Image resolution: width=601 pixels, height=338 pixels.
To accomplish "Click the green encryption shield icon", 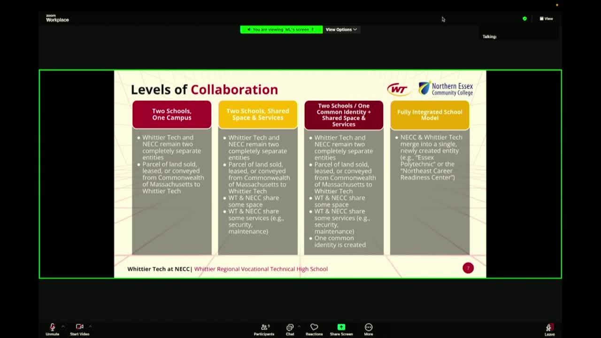I will [x=524, y=19].
